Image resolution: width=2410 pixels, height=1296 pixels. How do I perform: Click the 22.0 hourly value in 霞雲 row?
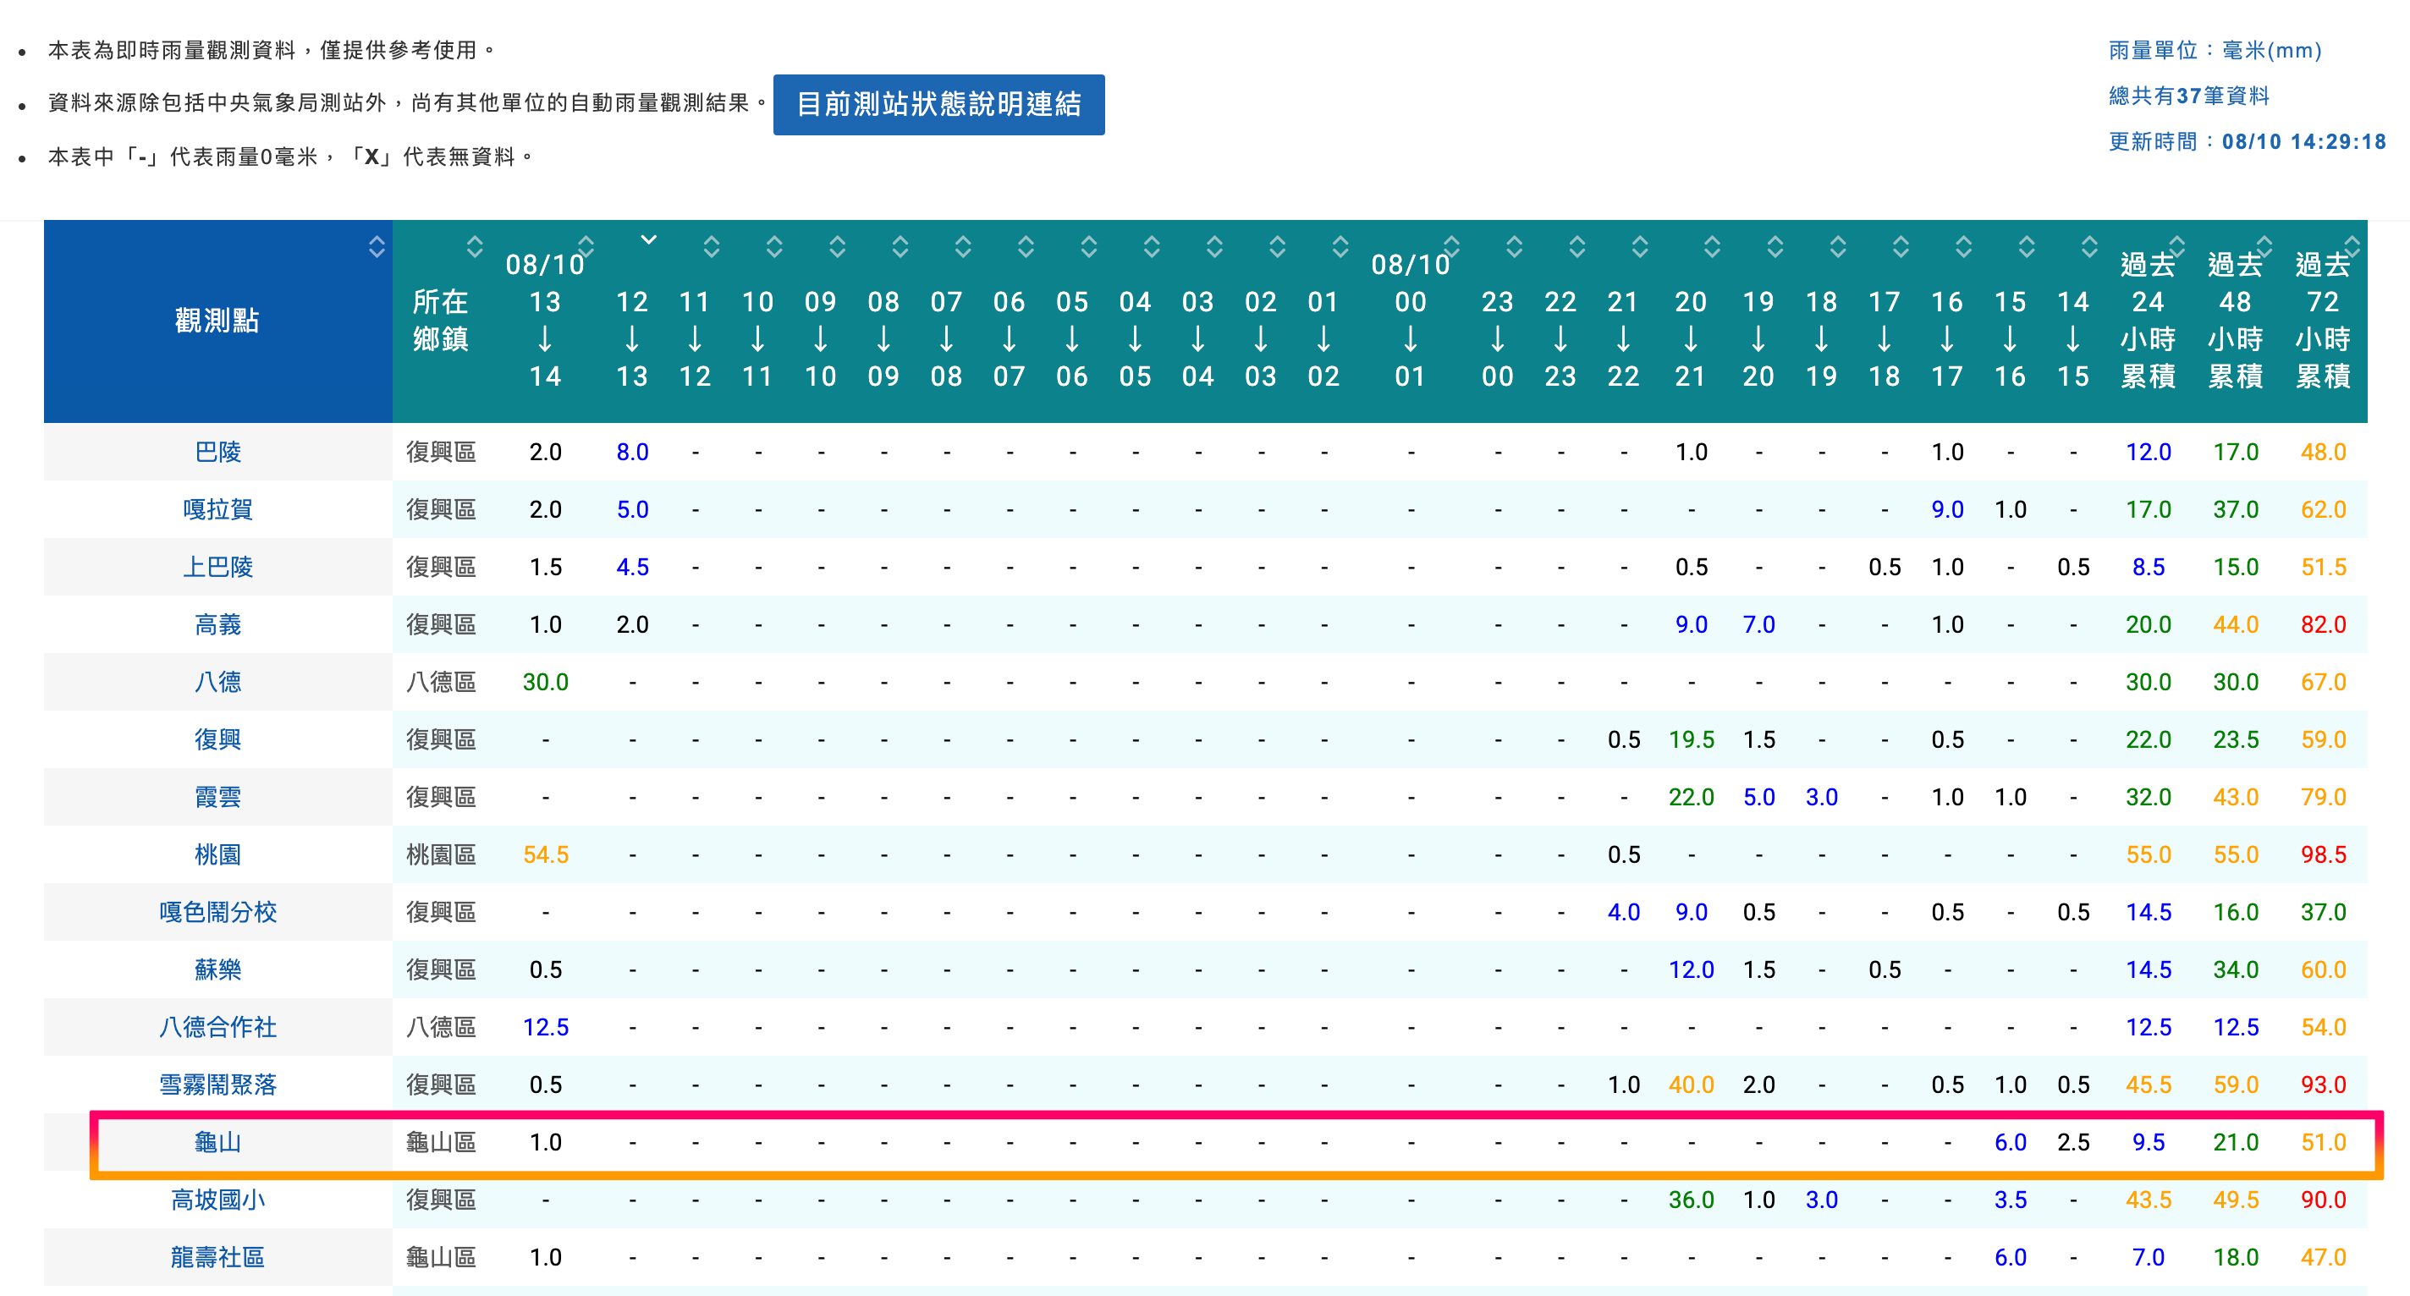pyautogui.click(x=1691, y=798)
